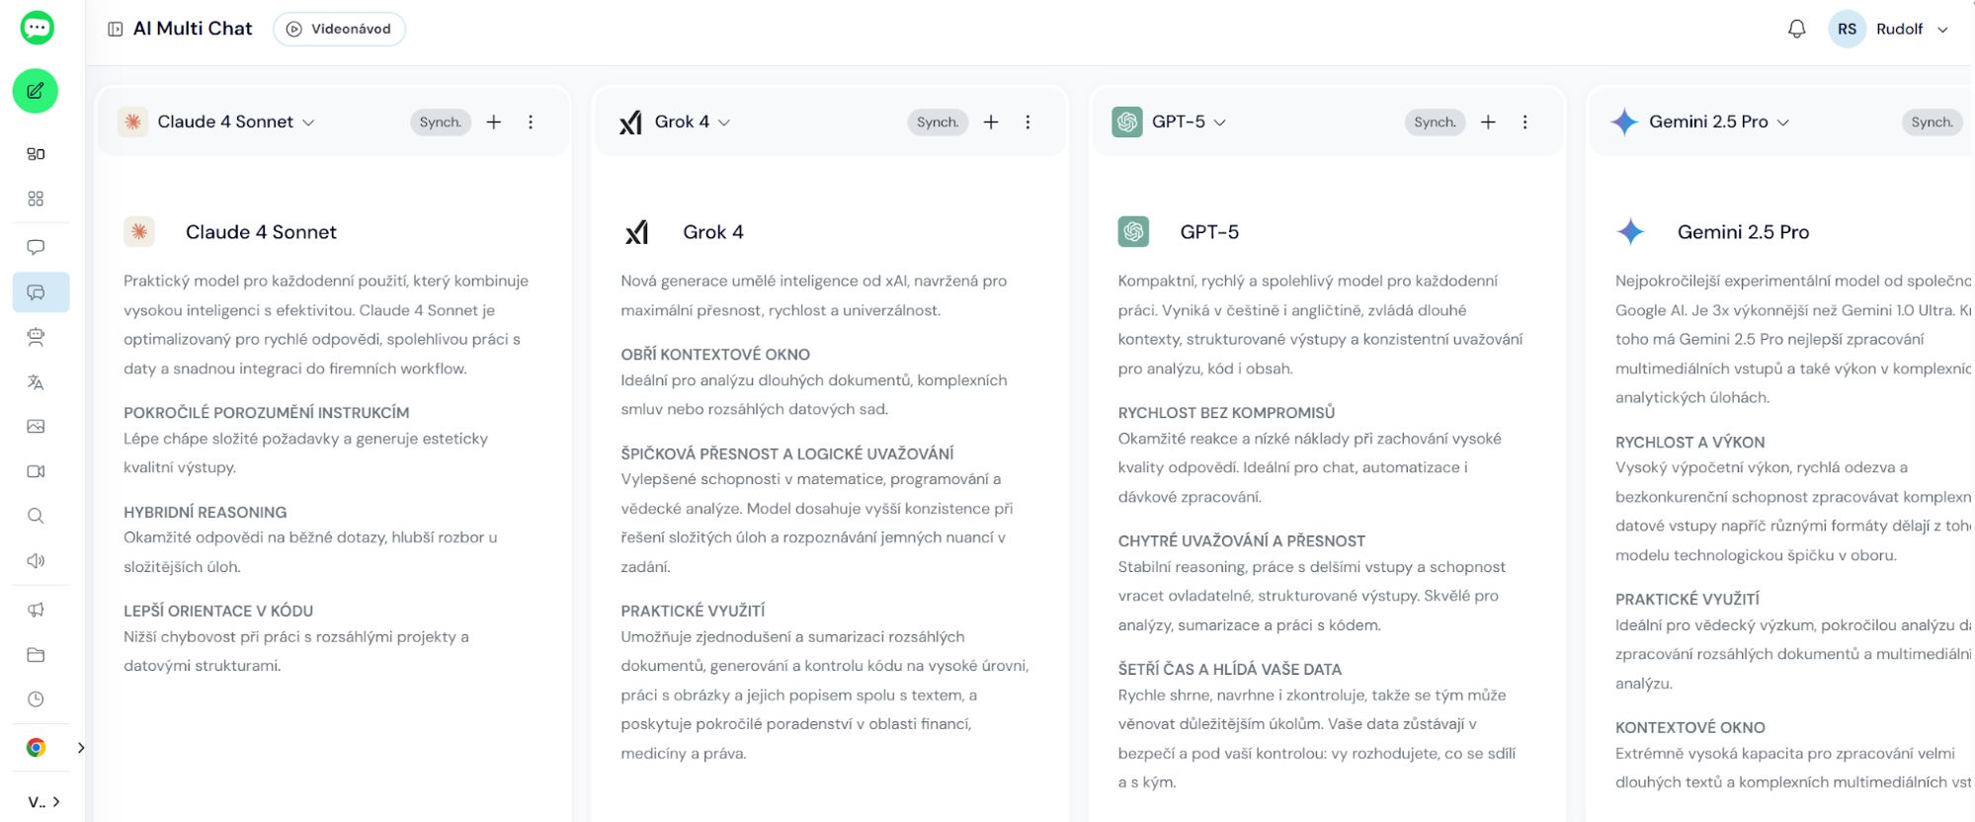The image size is (1975, 822).
Task: Click the Grok 4 'PRAKTICKÉ VYUŽITÍ' heading
Action: [693, 612]
